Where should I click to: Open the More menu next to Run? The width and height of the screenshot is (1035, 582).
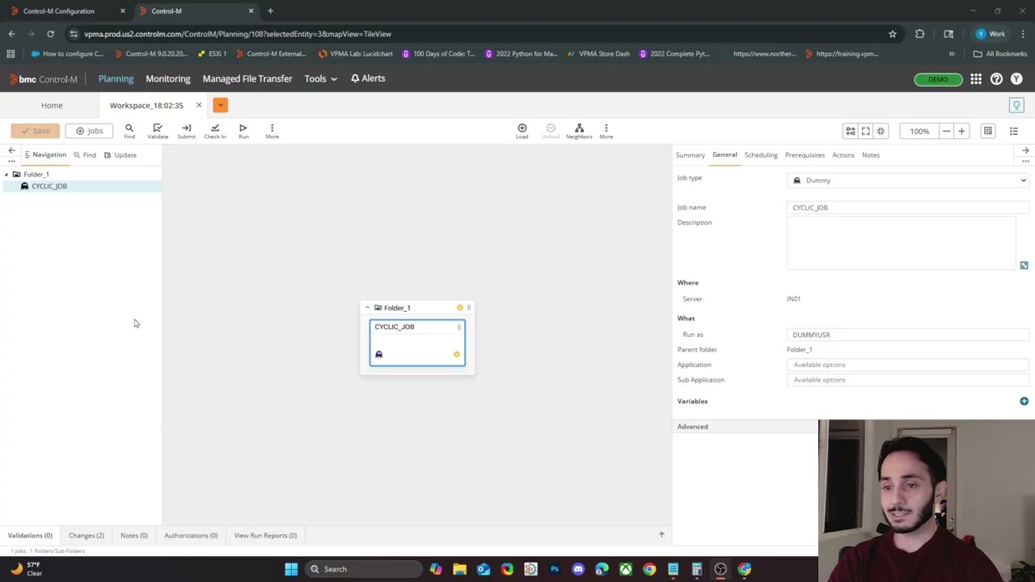point(272,131)
